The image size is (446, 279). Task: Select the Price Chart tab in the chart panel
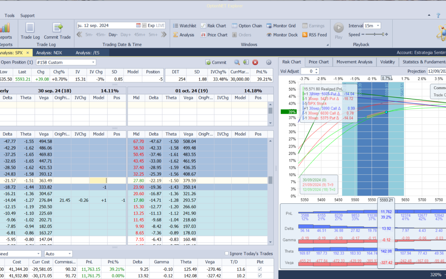318,62
